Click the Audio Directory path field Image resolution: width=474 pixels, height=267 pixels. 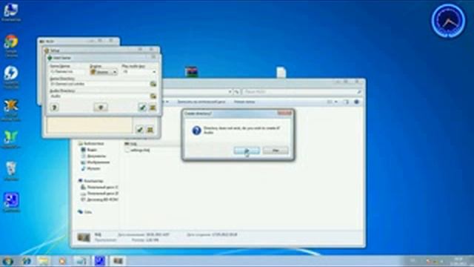click(x=99, y=96)
